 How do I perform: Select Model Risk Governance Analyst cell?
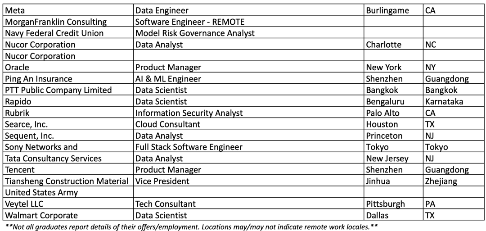point(248,33)
